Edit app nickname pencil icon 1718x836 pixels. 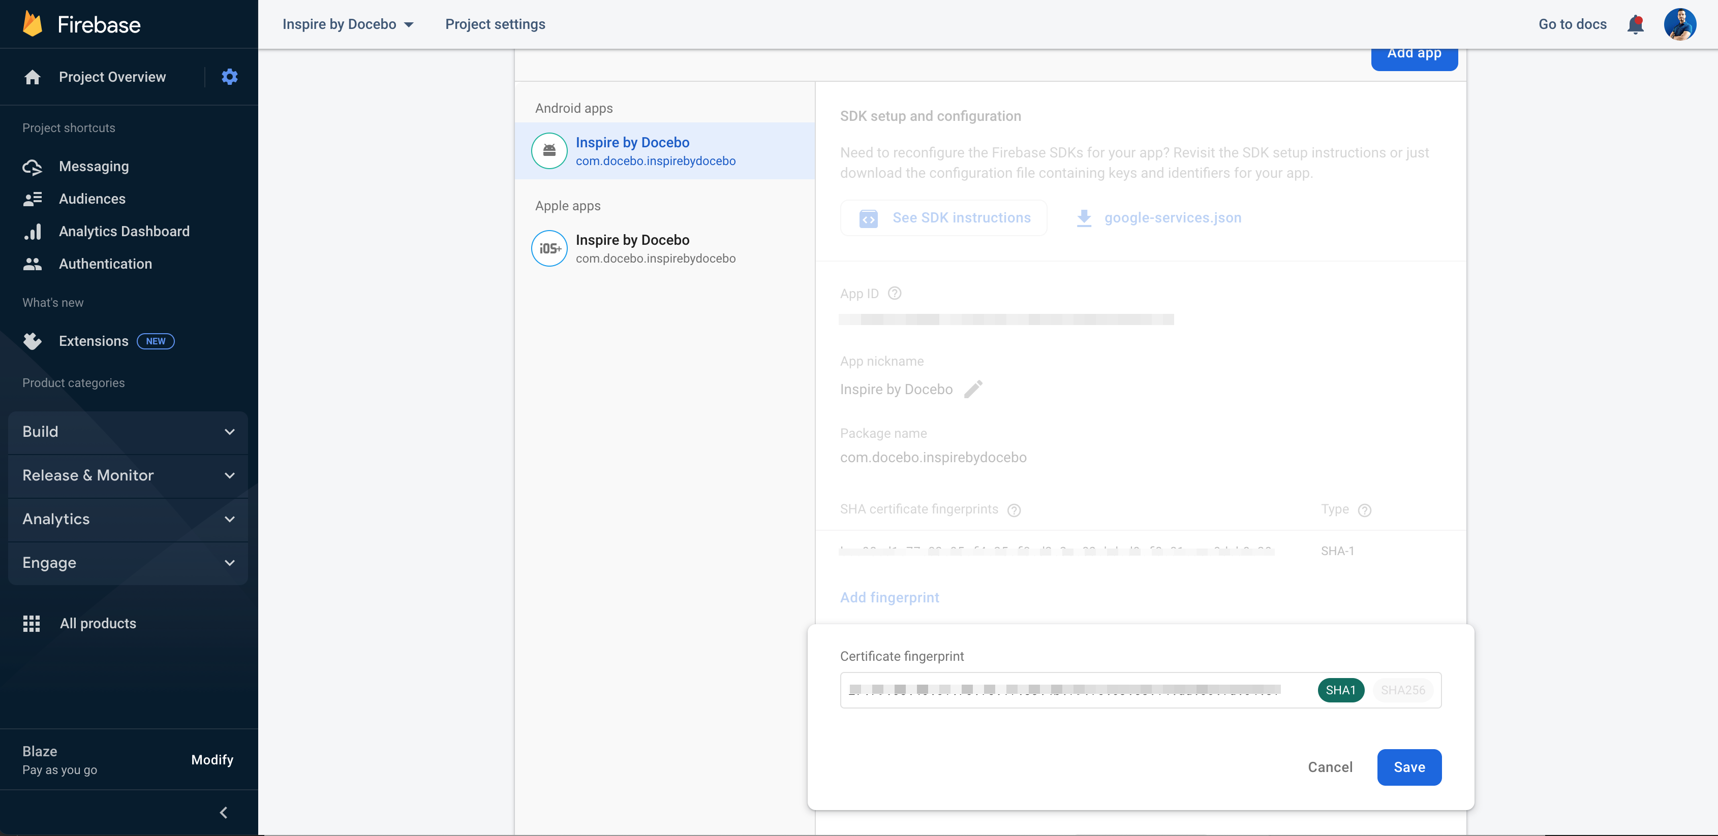point(974,390)
